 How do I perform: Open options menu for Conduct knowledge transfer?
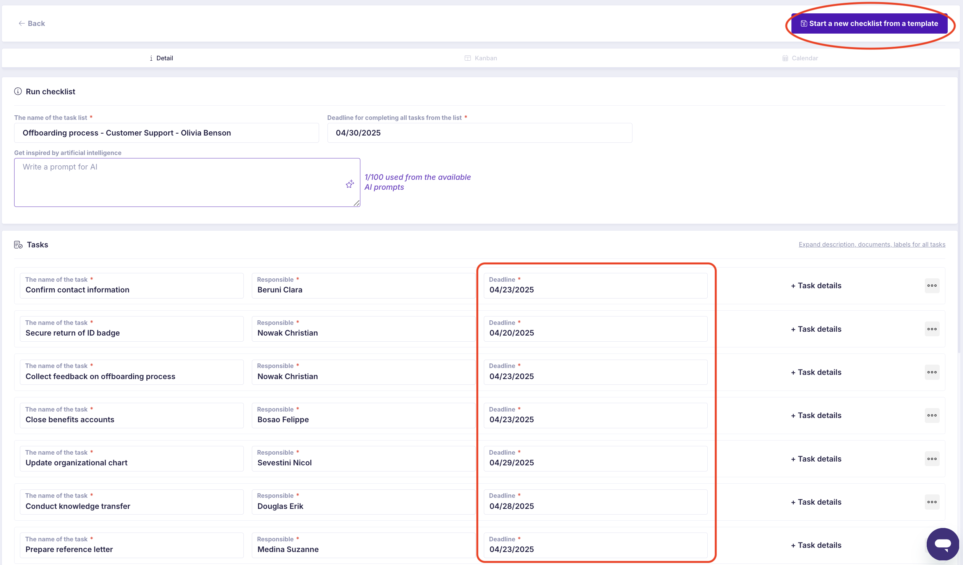coord(932,502)
